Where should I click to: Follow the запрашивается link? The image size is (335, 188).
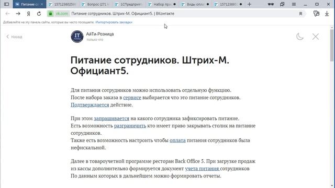111,119
